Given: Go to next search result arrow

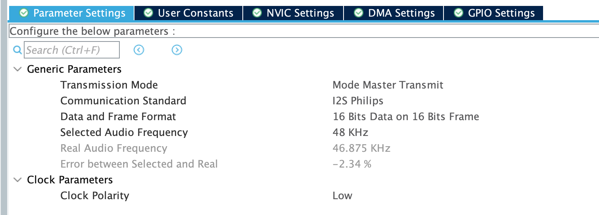Looking at the screenshot, I should pyautogui.click(x=177, y=50).
